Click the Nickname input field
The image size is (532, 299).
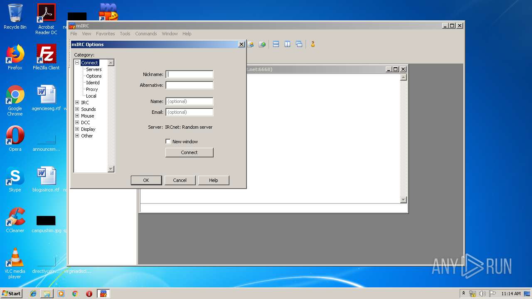click(x=189, y=74)
